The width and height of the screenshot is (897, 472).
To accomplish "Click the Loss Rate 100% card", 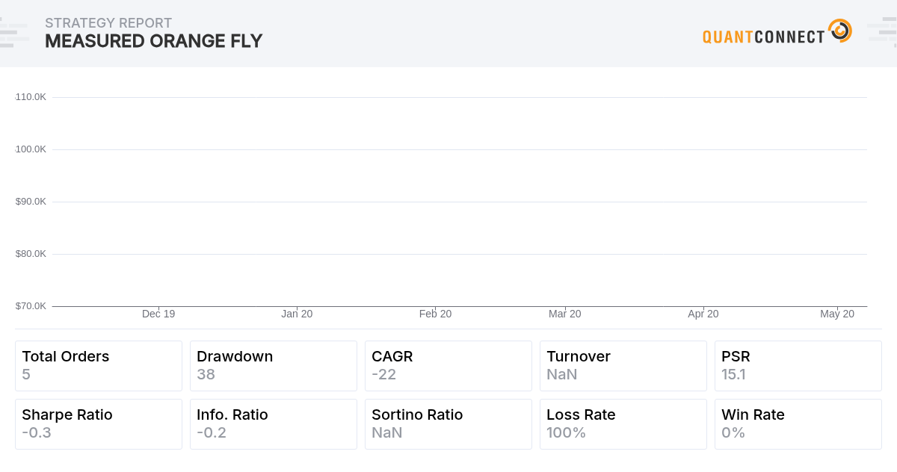I will coord(623,424).
